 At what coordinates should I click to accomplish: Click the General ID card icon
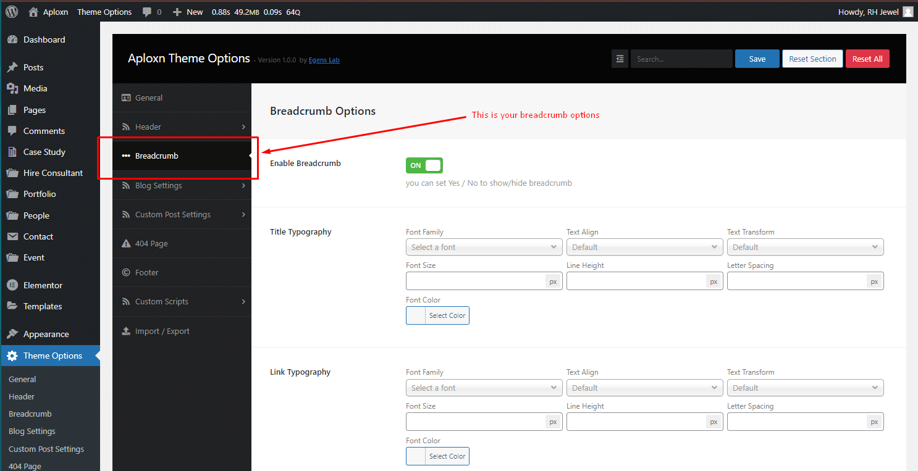pos(126,98)
